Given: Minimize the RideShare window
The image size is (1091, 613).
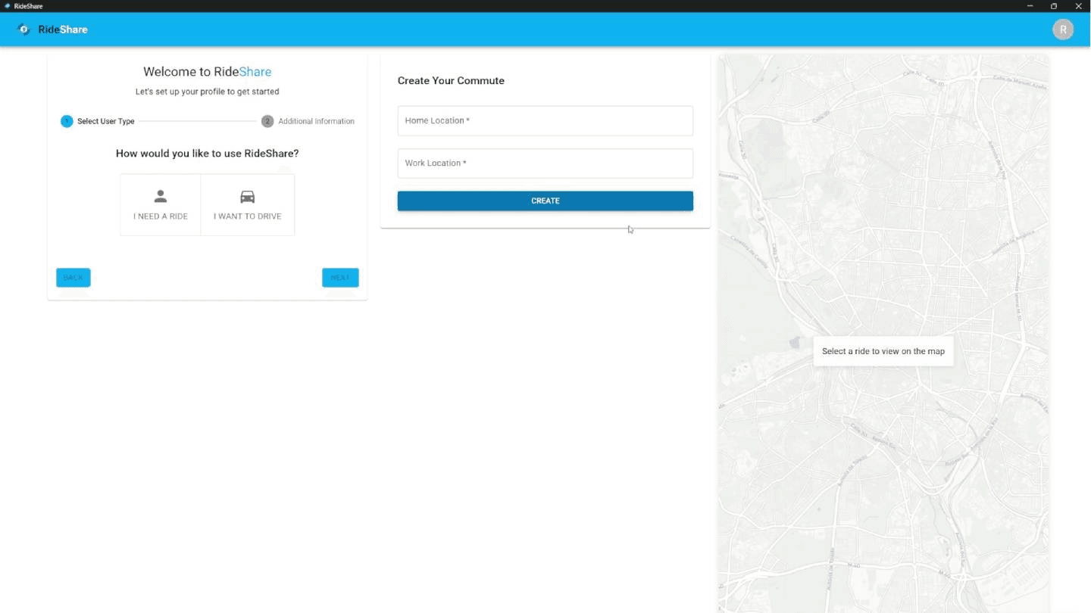Looking at the screenshot, I should point(1029,6).
